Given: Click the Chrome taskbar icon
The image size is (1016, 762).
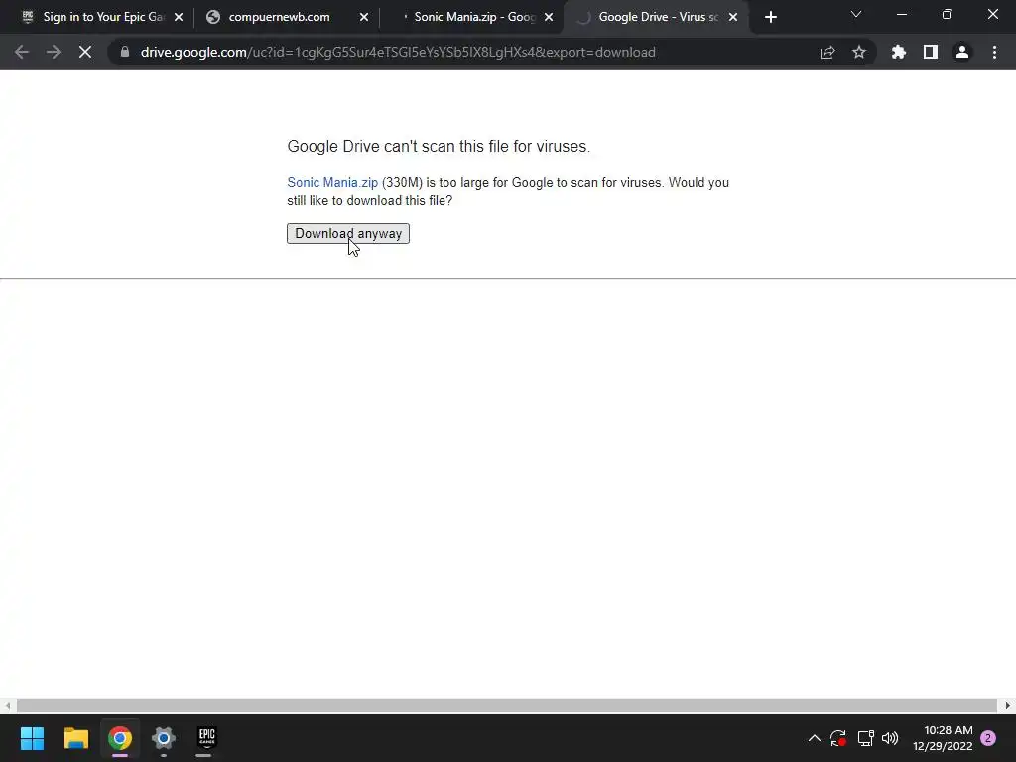Looking at the screenshot, I should (x=120, y=738).
